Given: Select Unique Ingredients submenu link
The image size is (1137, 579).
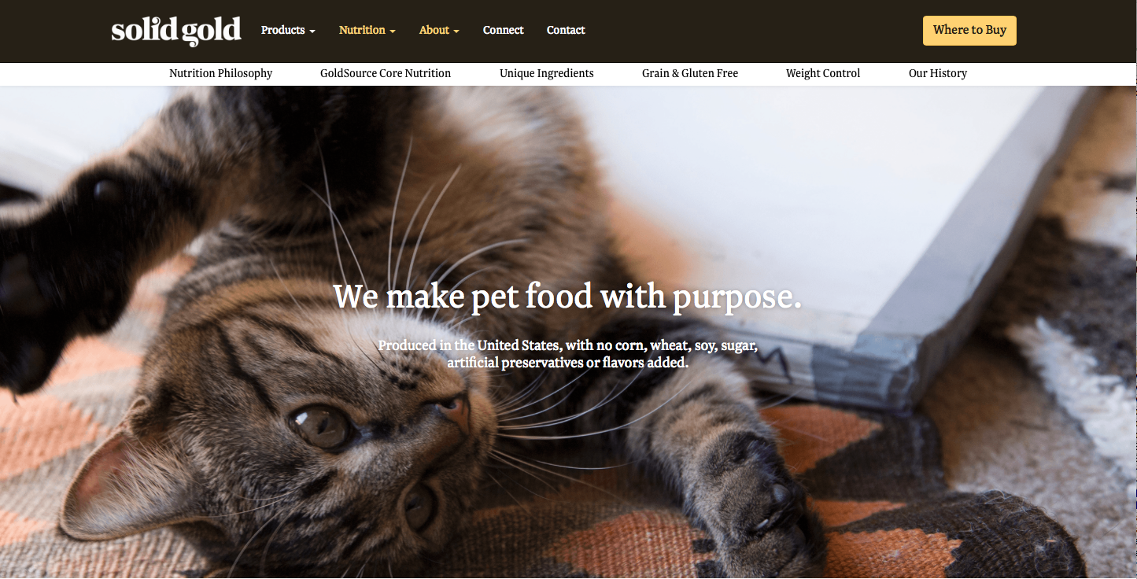Looking at the screenshot, I should (x=547, y=73).
